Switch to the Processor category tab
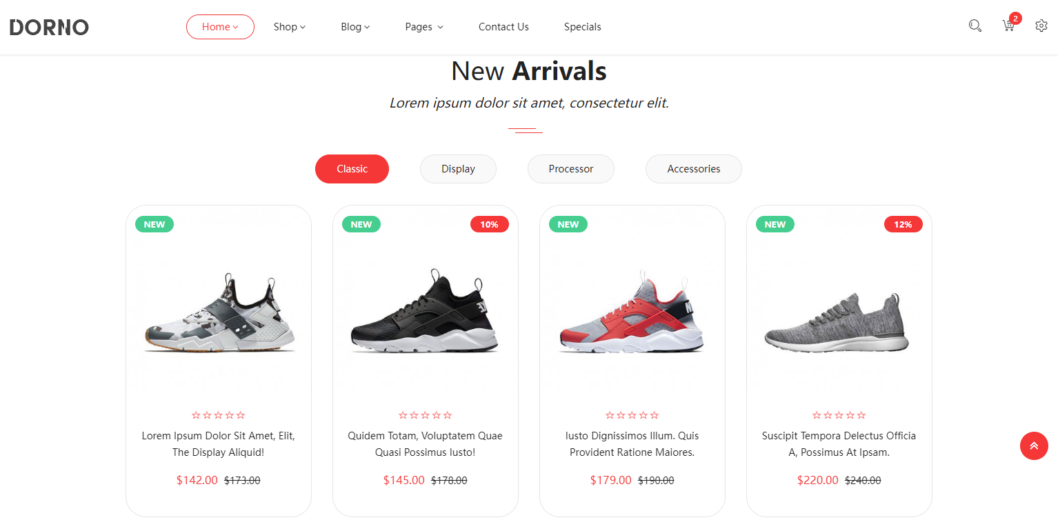The width and height of the screenshot is (1058, 520). (570, 169)
